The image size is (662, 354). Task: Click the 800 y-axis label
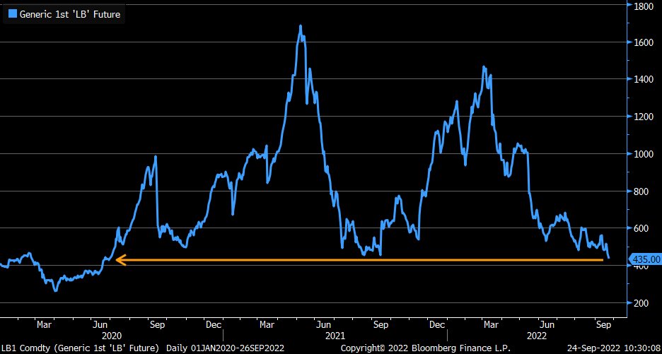(640, 191)
